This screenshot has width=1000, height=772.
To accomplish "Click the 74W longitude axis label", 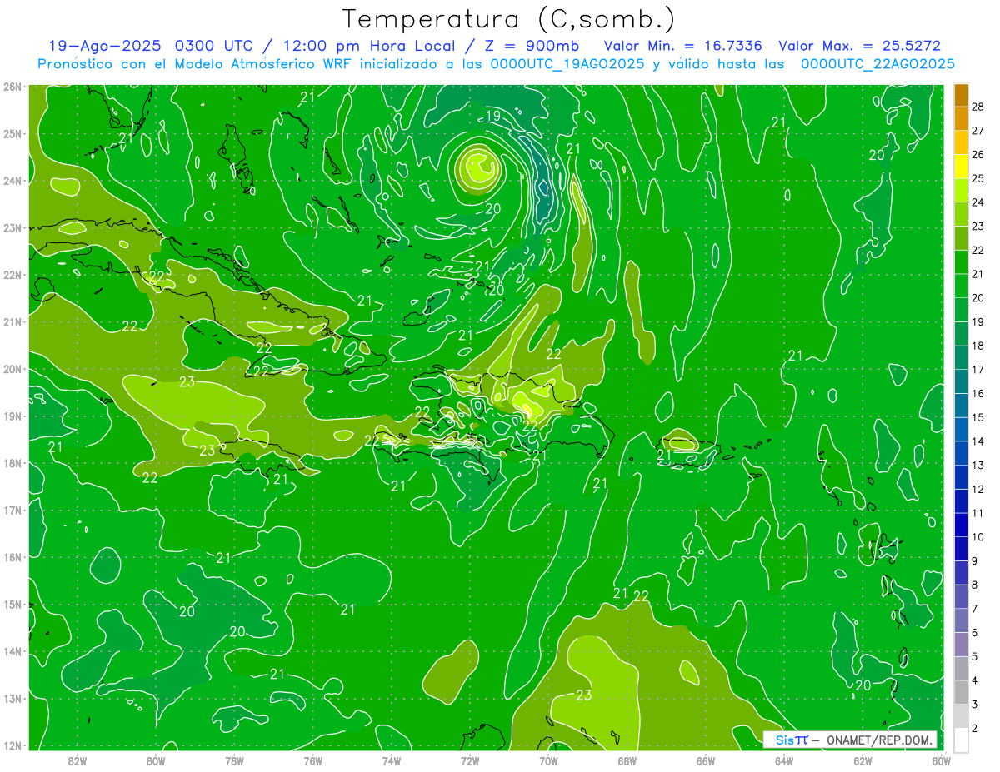I will coord(391,760).
